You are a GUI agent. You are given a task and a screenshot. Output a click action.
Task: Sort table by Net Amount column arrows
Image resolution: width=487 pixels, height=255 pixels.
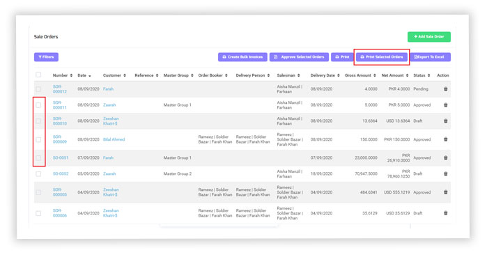(x=407, y=75)
